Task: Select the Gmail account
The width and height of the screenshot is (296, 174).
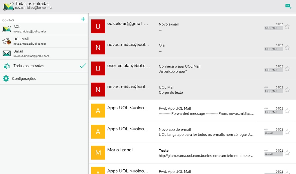Action: tap(44, 53)
